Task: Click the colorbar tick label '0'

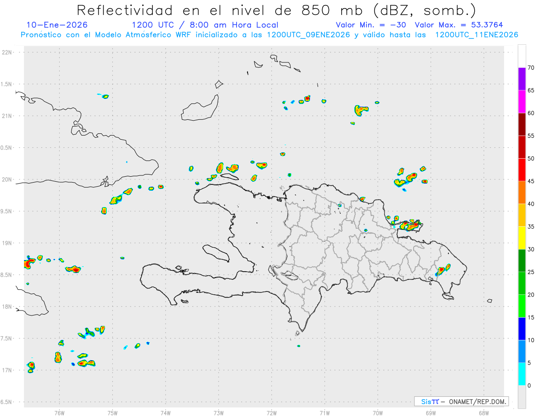Action: click(x=529, y=386)
